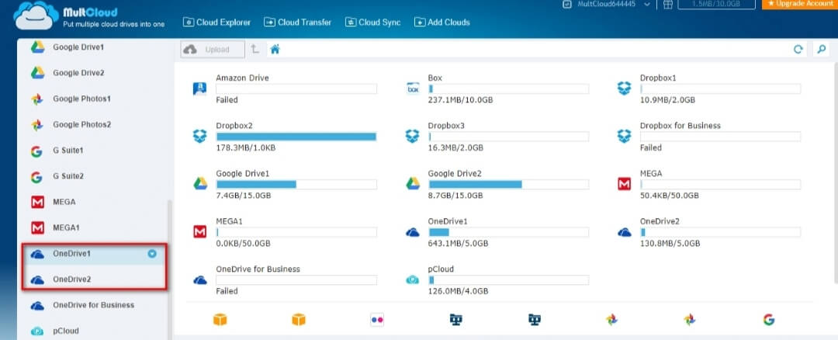Click the gift box icon
Image resolution: width=838 pixels, height=340 pixels.
667,5
